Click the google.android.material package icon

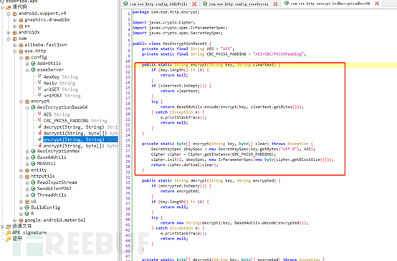21,220
